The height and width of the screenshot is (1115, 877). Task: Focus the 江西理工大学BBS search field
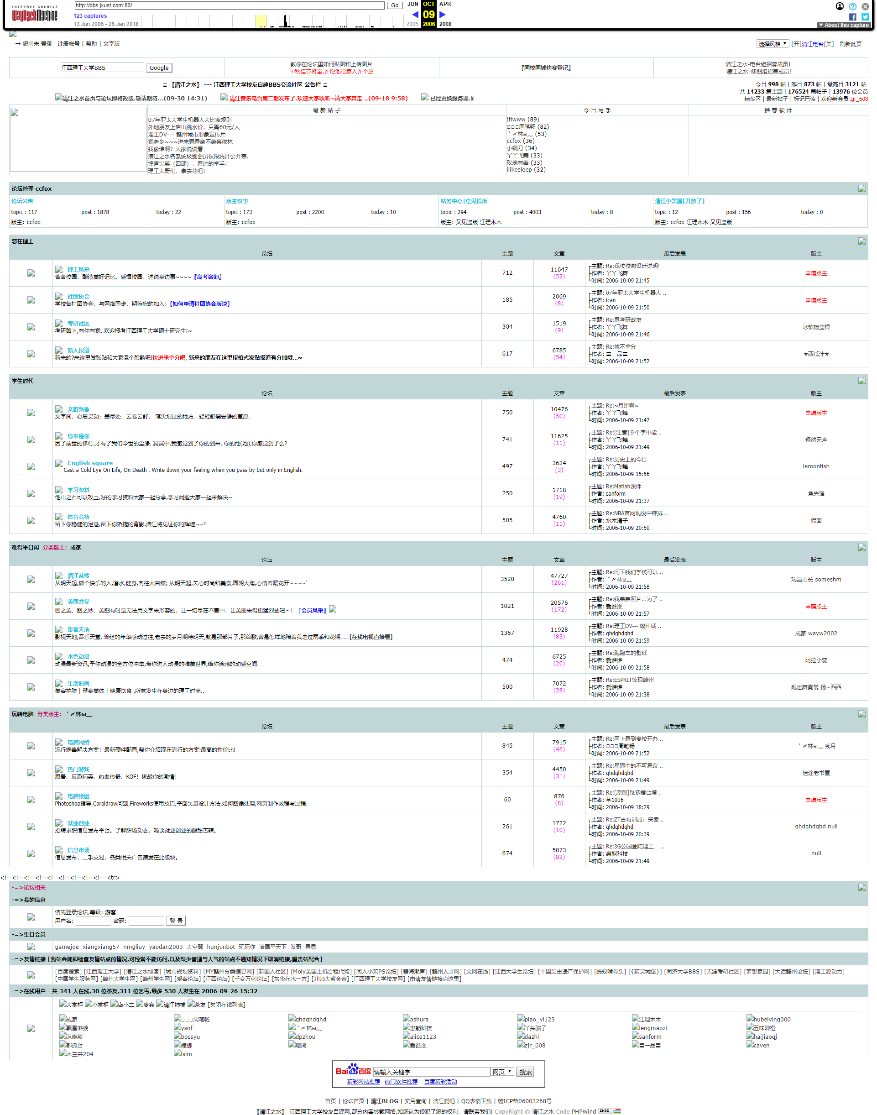point(102,67)
